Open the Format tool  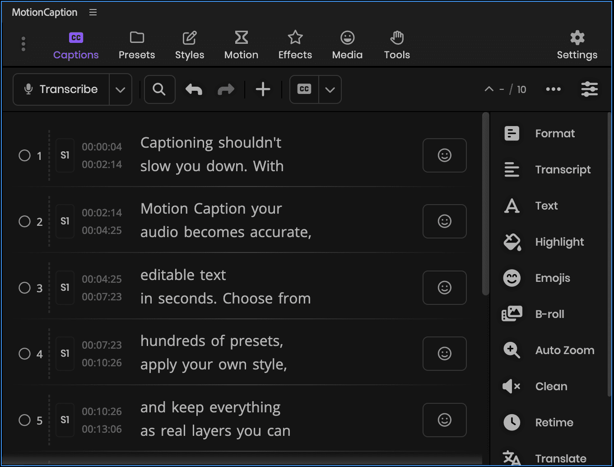point(539,134)
